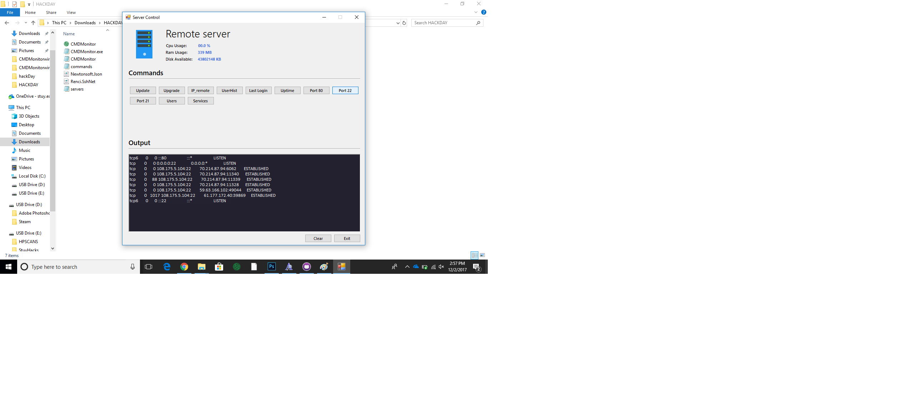
Task: Open the View ribbon tab
Action: (71, 12)
